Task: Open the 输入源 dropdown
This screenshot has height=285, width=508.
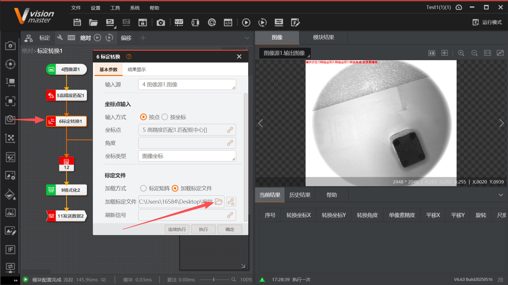Action: click(x=187, y=85)
